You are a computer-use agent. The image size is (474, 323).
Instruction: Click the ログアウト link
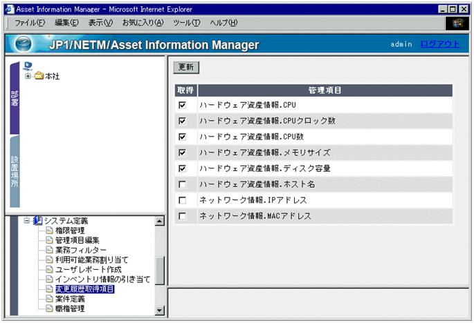(x=439, y=44)
